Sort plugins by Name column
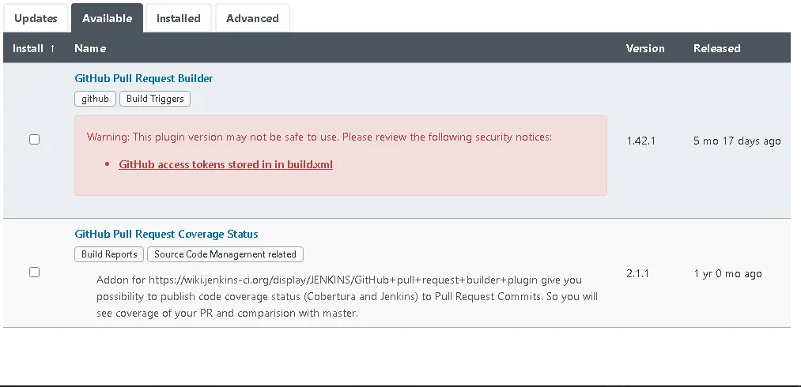The image size is (801, 387). tap(90, 48)
